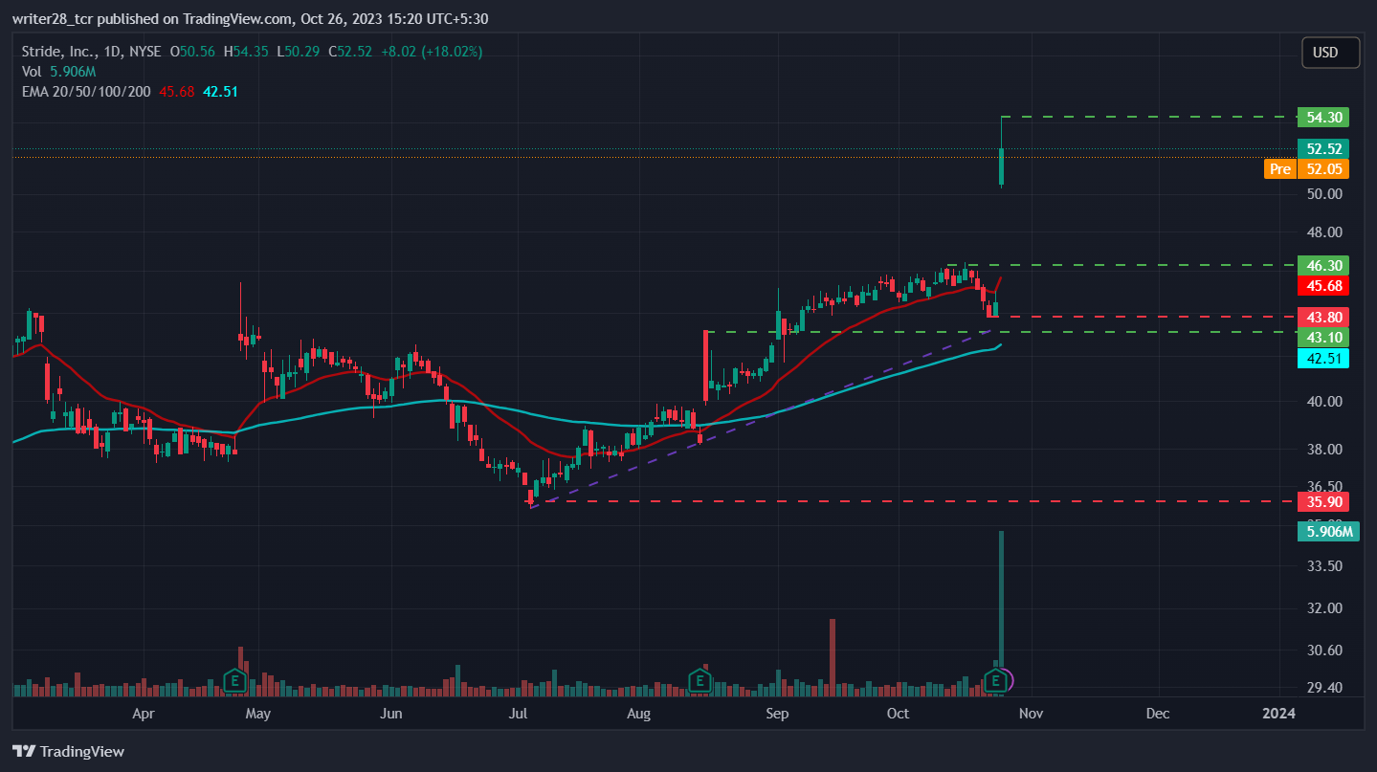
Task: Click the TradingView logo at bottom left
Action: [68, 751]
